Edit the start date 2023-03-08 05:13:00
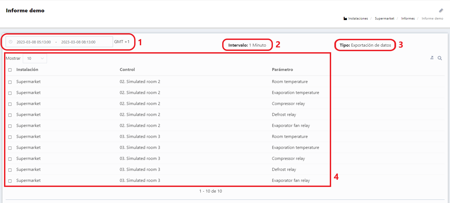Viewport: 450px width, 203px height. [34, 42]
